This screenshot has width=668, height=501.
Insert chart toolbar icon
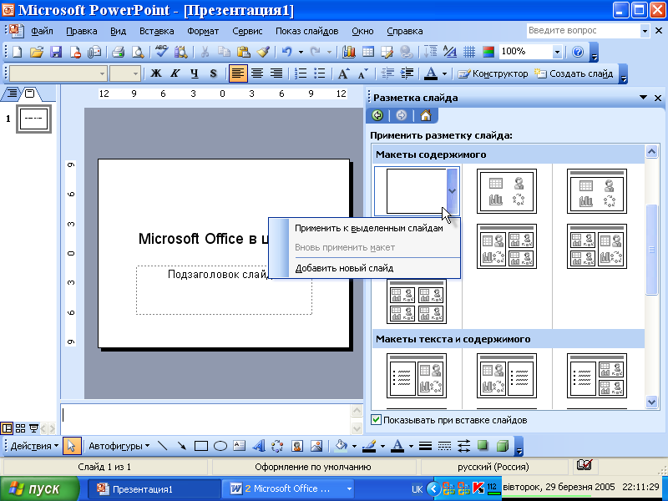click(x=348, y=52)
